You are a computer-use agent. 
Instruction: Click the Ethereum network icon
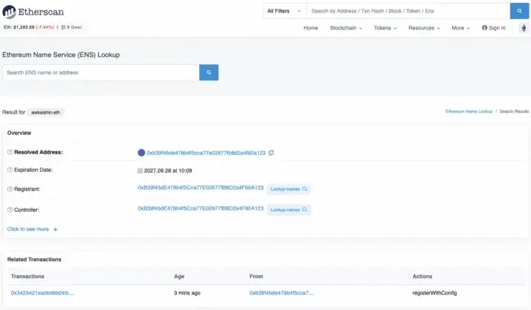[x=524, y=28]
